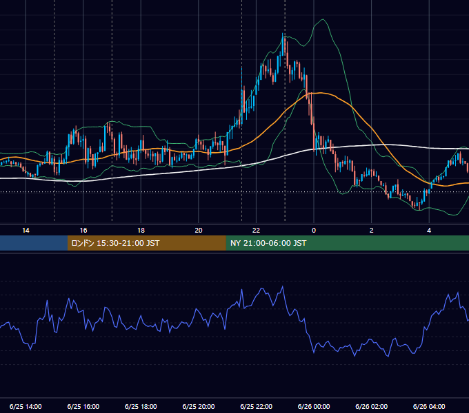Click the 6/25 20:00 time label
The width and height of the screenshot is (469, 413).
pos(199,406)
